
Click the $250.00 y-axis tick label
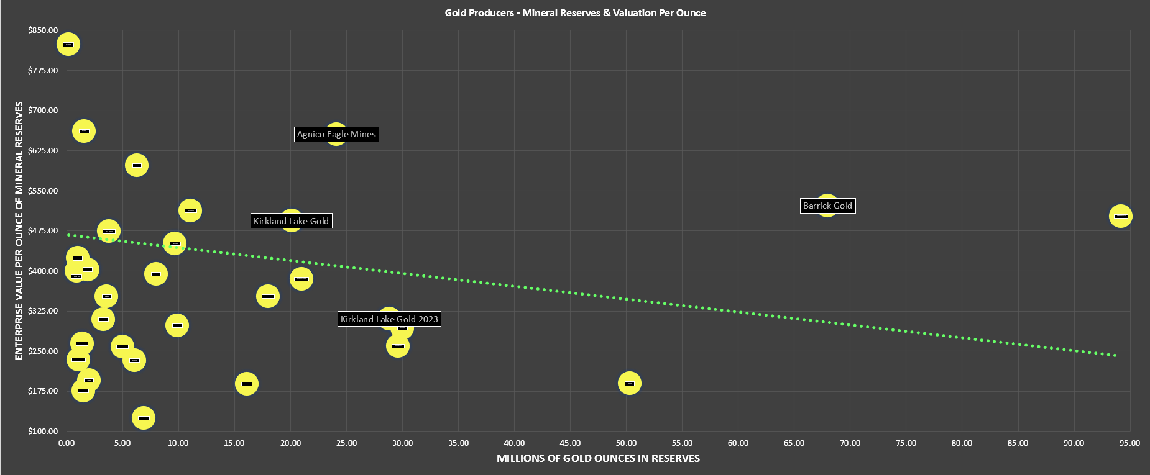point(43,351)
